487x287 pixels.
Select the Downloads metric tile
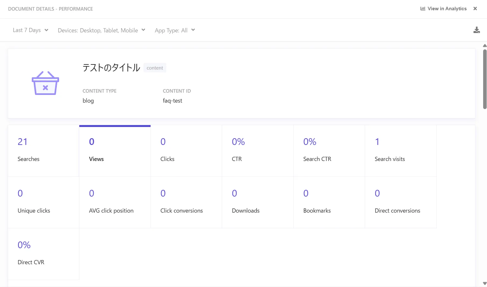click(257, 202)
